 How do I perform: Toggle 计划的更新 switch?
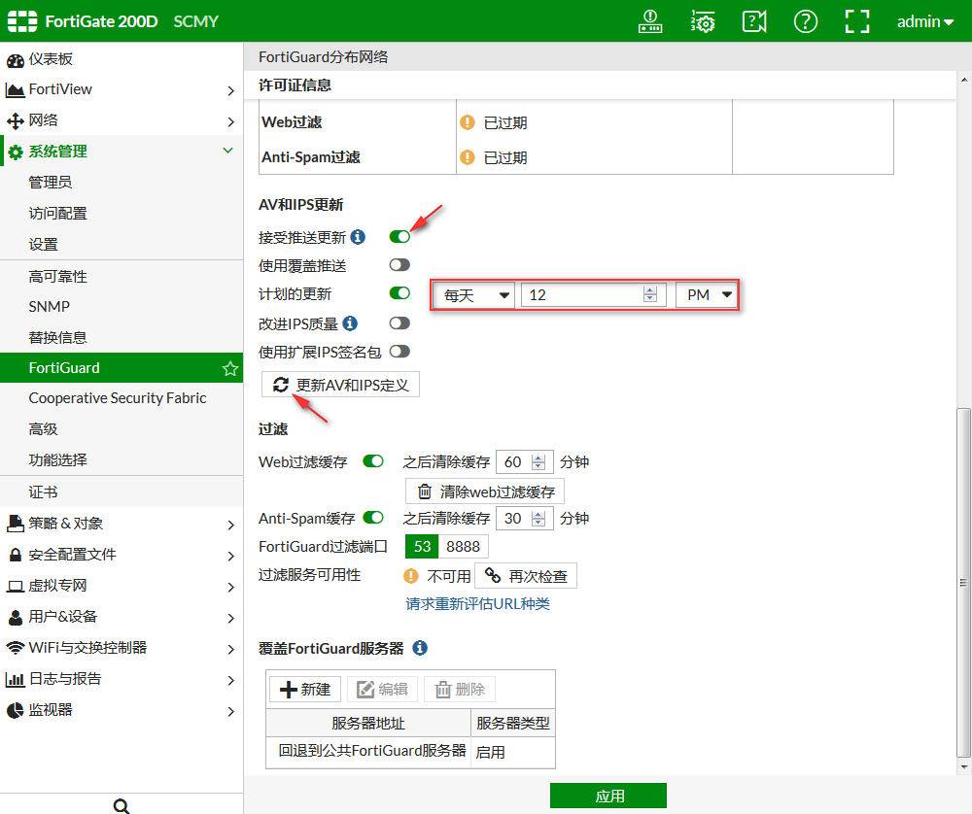point(399,293)
